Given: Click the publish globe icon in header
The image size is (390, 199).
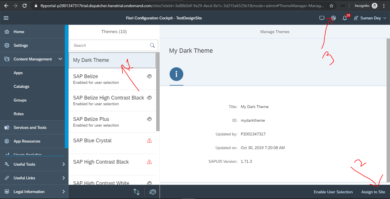Looking at the screenshot, I should (333, 18).
